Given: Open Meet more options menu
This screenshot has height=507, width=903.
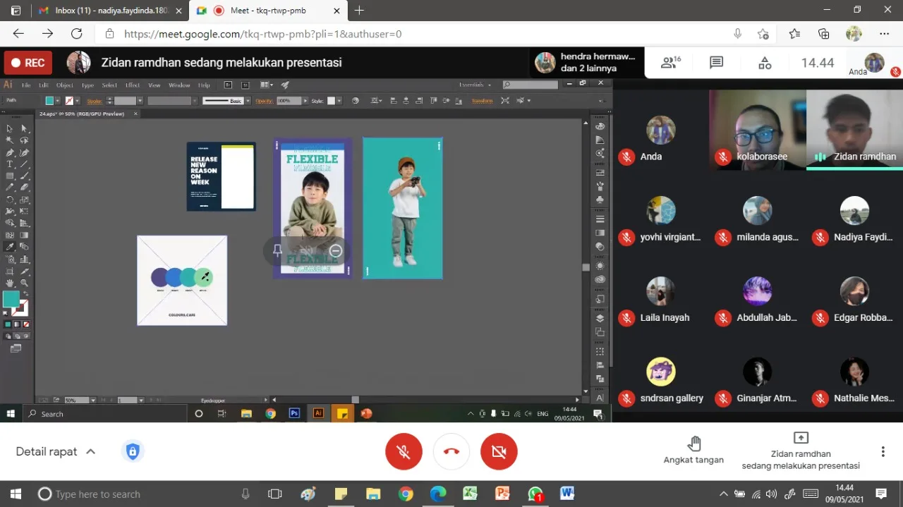Looking at the screenshot, I should 883,451.
